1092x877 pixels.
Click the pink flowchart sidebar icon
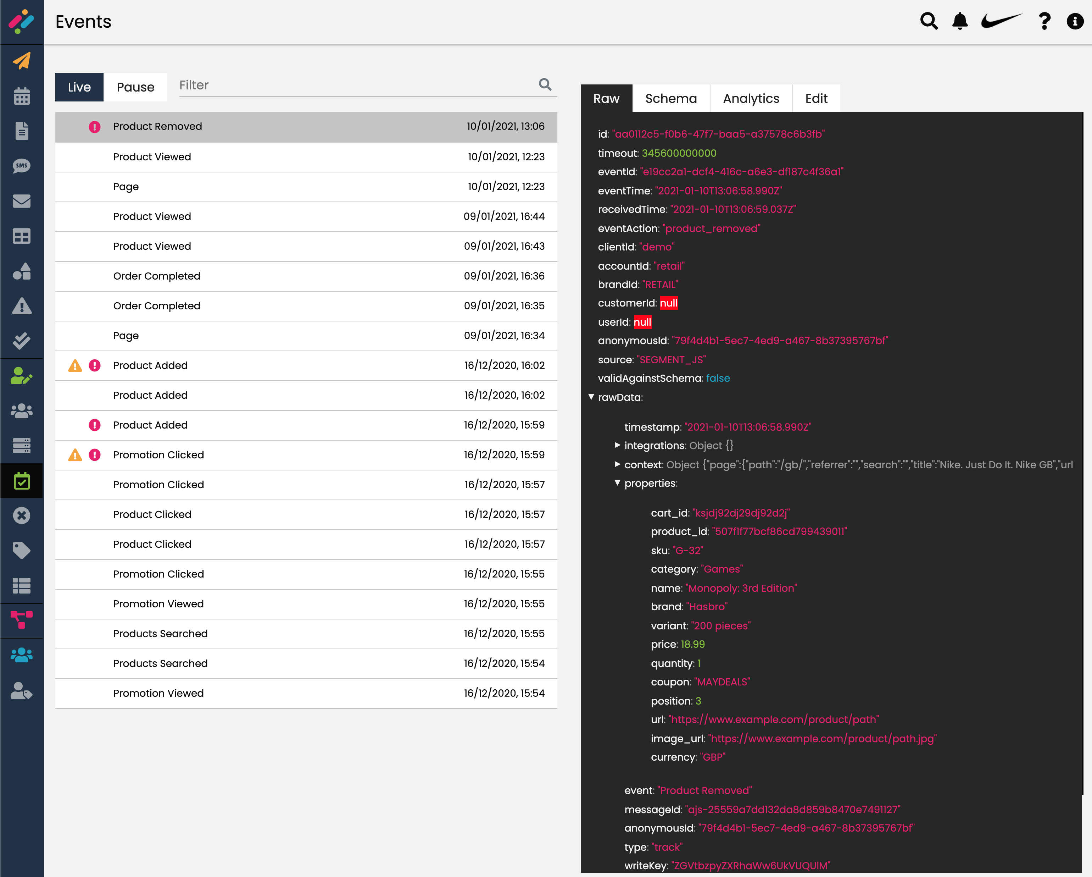pyautogui.click(x=21, y=619)
